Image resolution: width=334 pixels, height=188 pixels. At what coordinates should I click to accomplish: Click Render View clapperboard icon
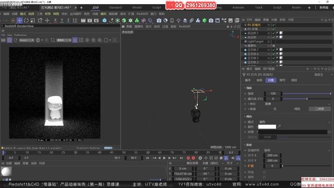[83, 20]
